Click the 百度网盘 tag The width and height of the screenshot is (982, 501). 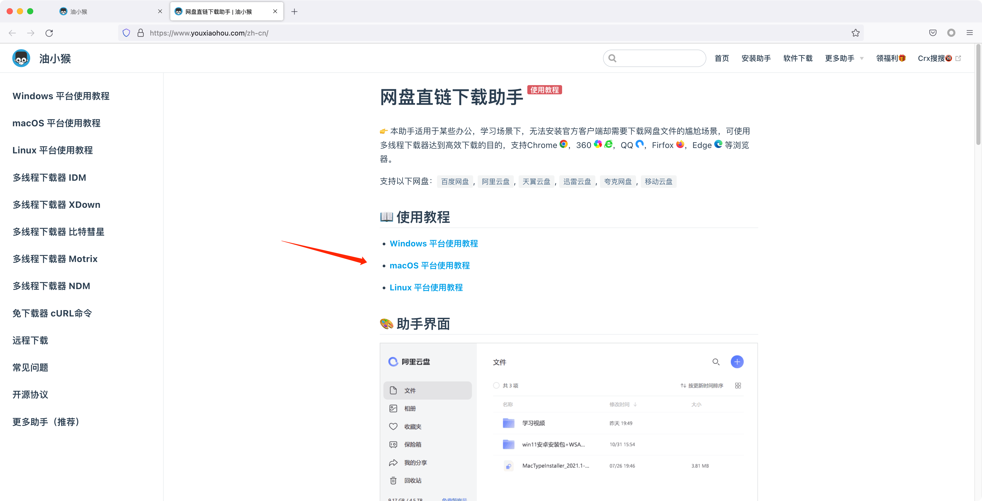click(x=455, y=182)
